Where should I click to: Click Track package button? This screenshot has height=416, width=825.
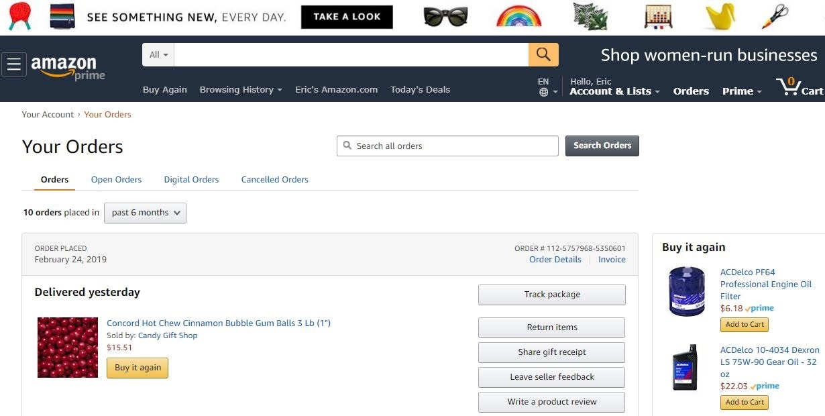click(552, 295)
